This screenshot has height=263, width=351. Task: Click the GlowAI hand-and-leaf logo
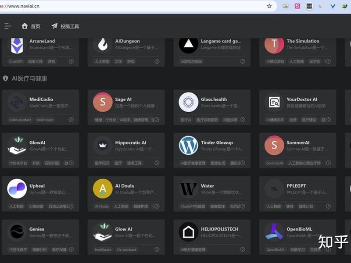pos(17,146)
